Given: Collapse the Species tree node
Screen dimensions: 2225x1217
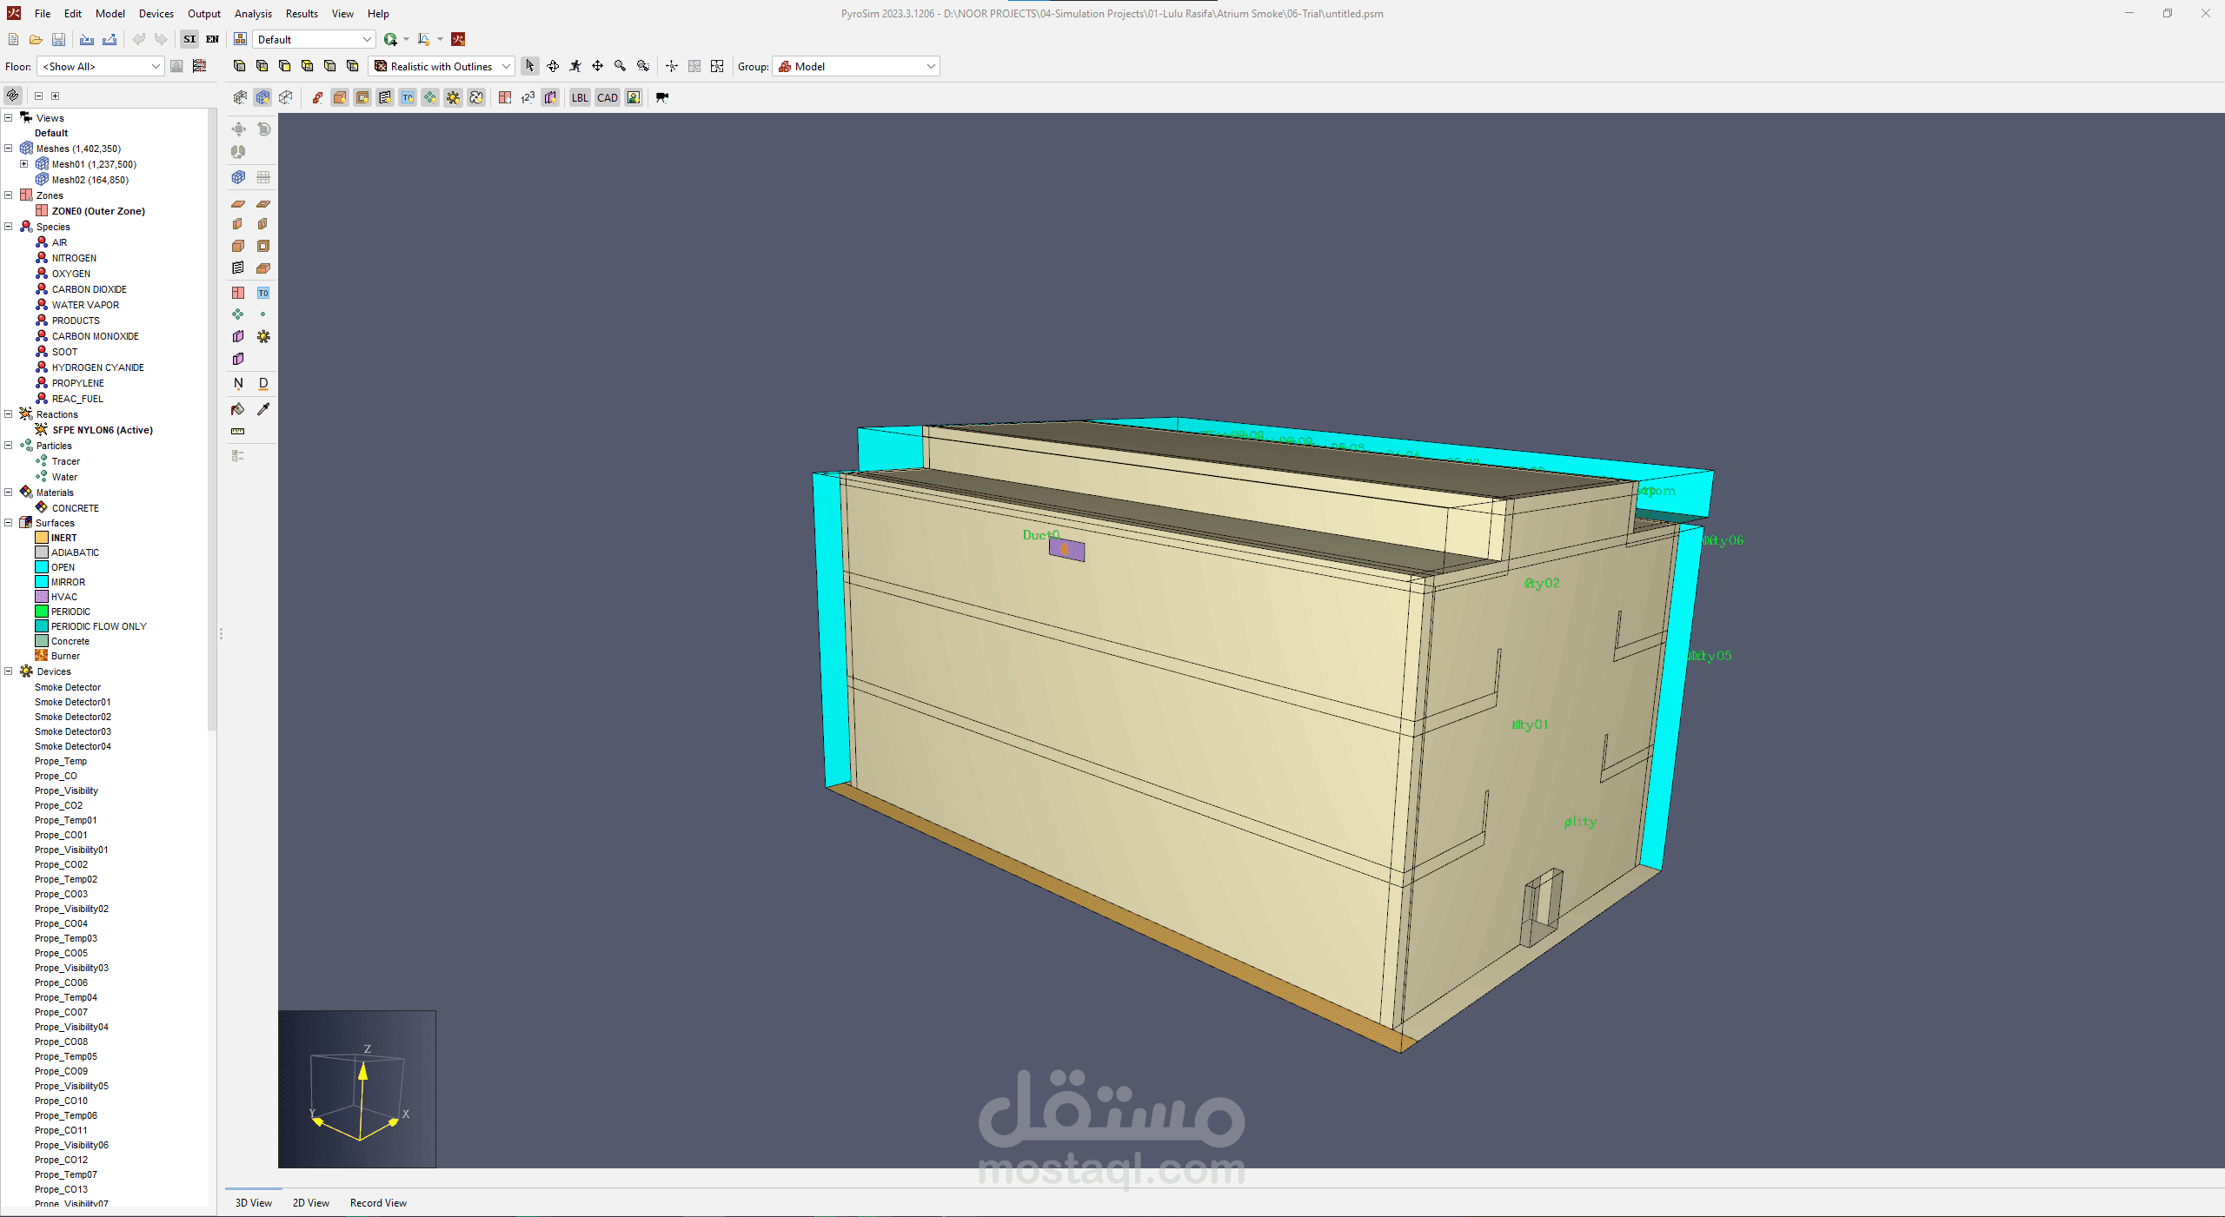Looking at the screenshot, I should pos(9,227).
